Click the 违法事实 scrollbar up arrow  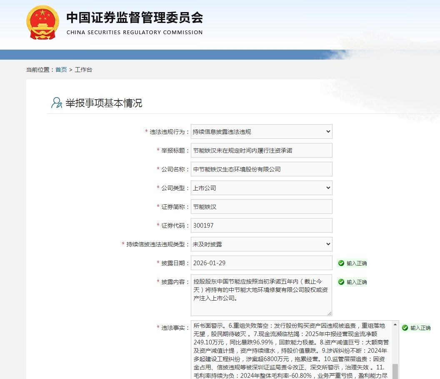[395, 324]
